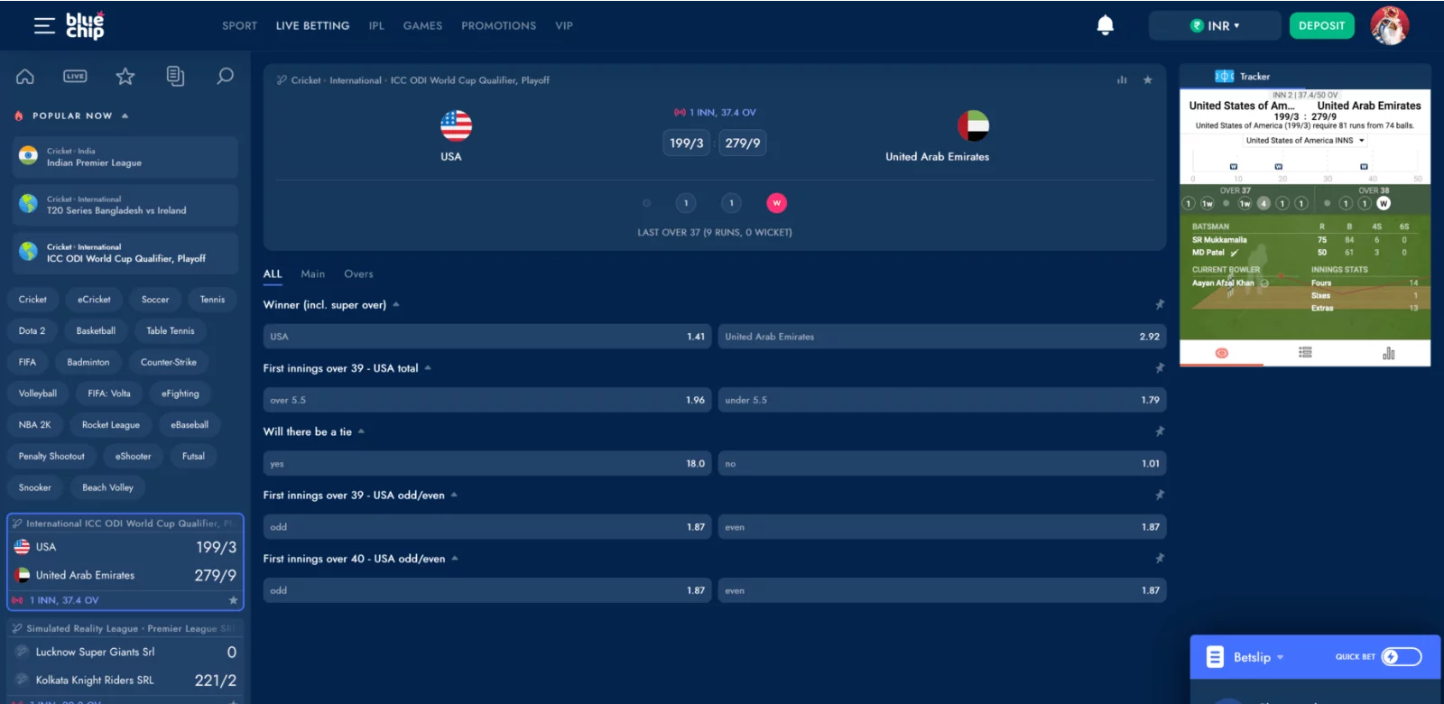Open ICC ODI World Cup Qualifier popular item
Image resolution: width=1444 pixels, height=704 pixels.
[x=125, y=253]
